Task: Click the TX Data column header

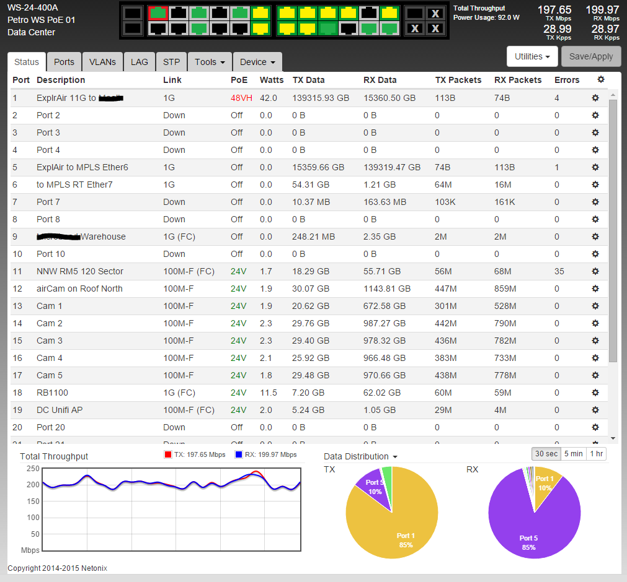Action: pyautogui.click(x=308, y=80)
